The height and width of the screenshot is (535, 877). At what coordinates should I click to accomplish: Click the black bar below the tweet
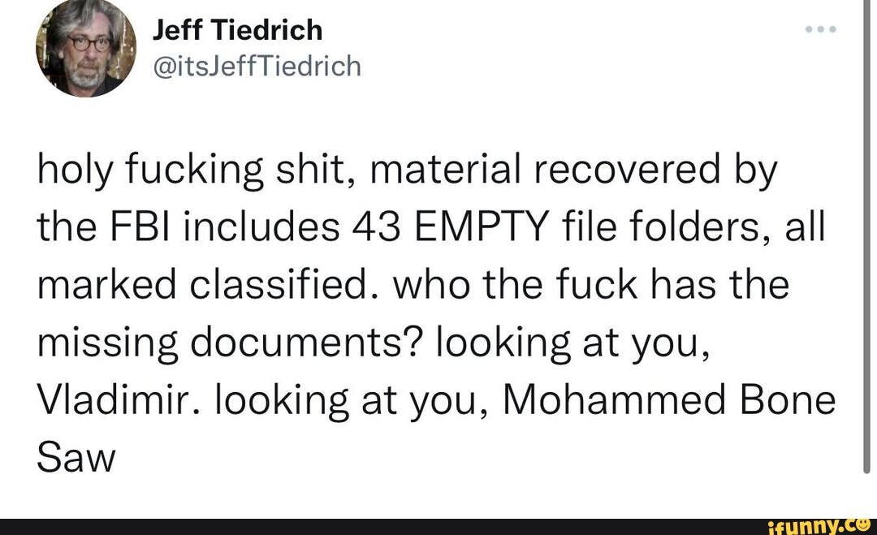point(365,526)
